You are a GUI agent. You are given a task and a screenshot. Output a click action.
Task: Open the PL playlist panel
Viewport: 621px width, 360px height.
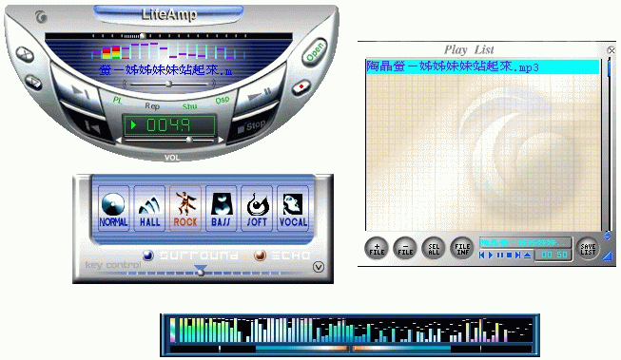tap(118, 100)
